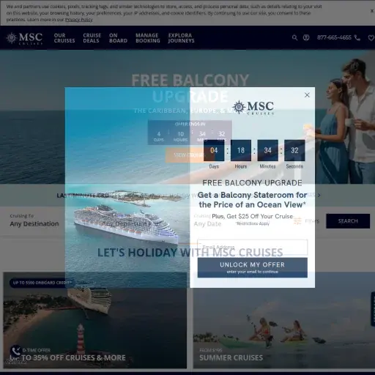Dismiss the cookie notice banner
This screenshot has width=375, height=375.
coord(372,11)
